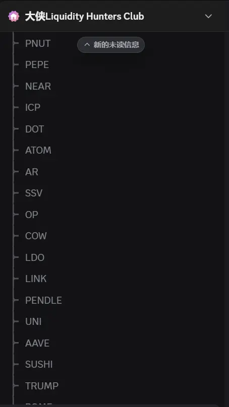
Task: Open the ICP thread
Action: tap(33, 107)
